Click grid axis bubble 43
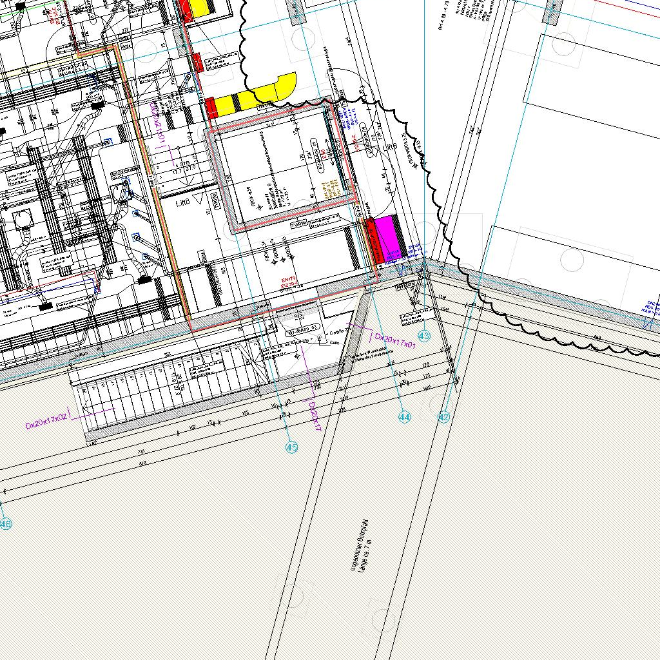This screenshot has width=660, height=660. (424, 336)
